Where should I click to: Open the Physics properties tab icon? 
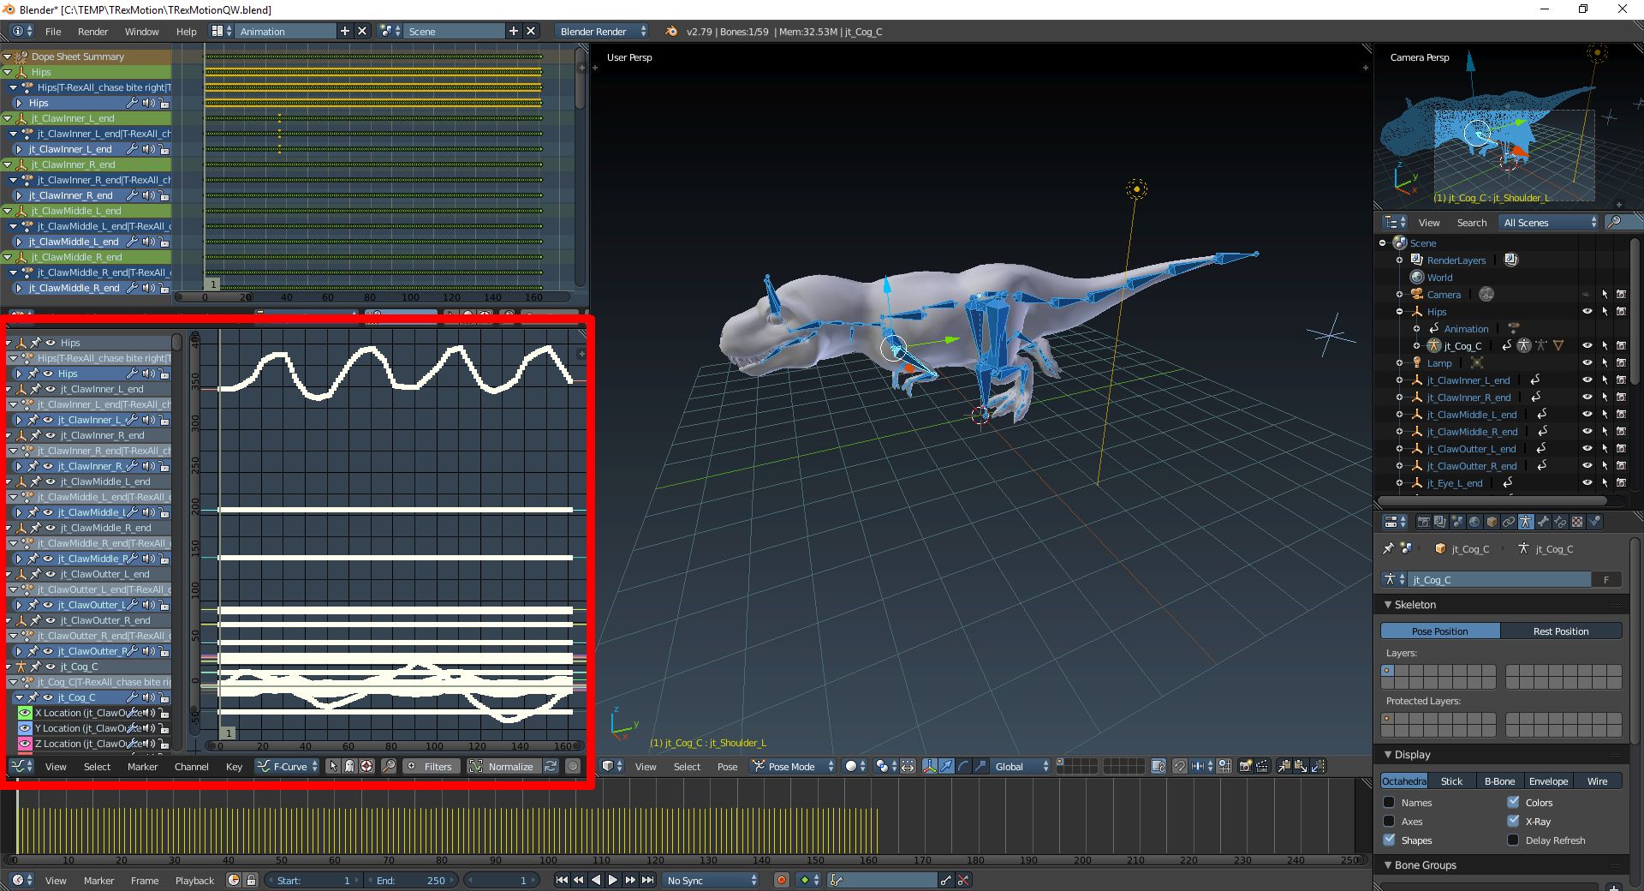[1594, 522]
